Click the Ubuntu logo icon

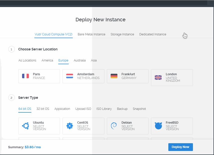point(26,126)
